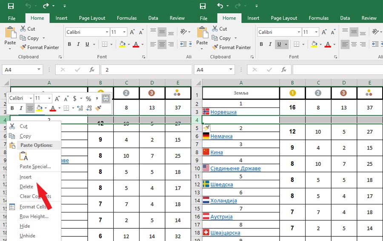Click the Redo arrow in left window

46,6
